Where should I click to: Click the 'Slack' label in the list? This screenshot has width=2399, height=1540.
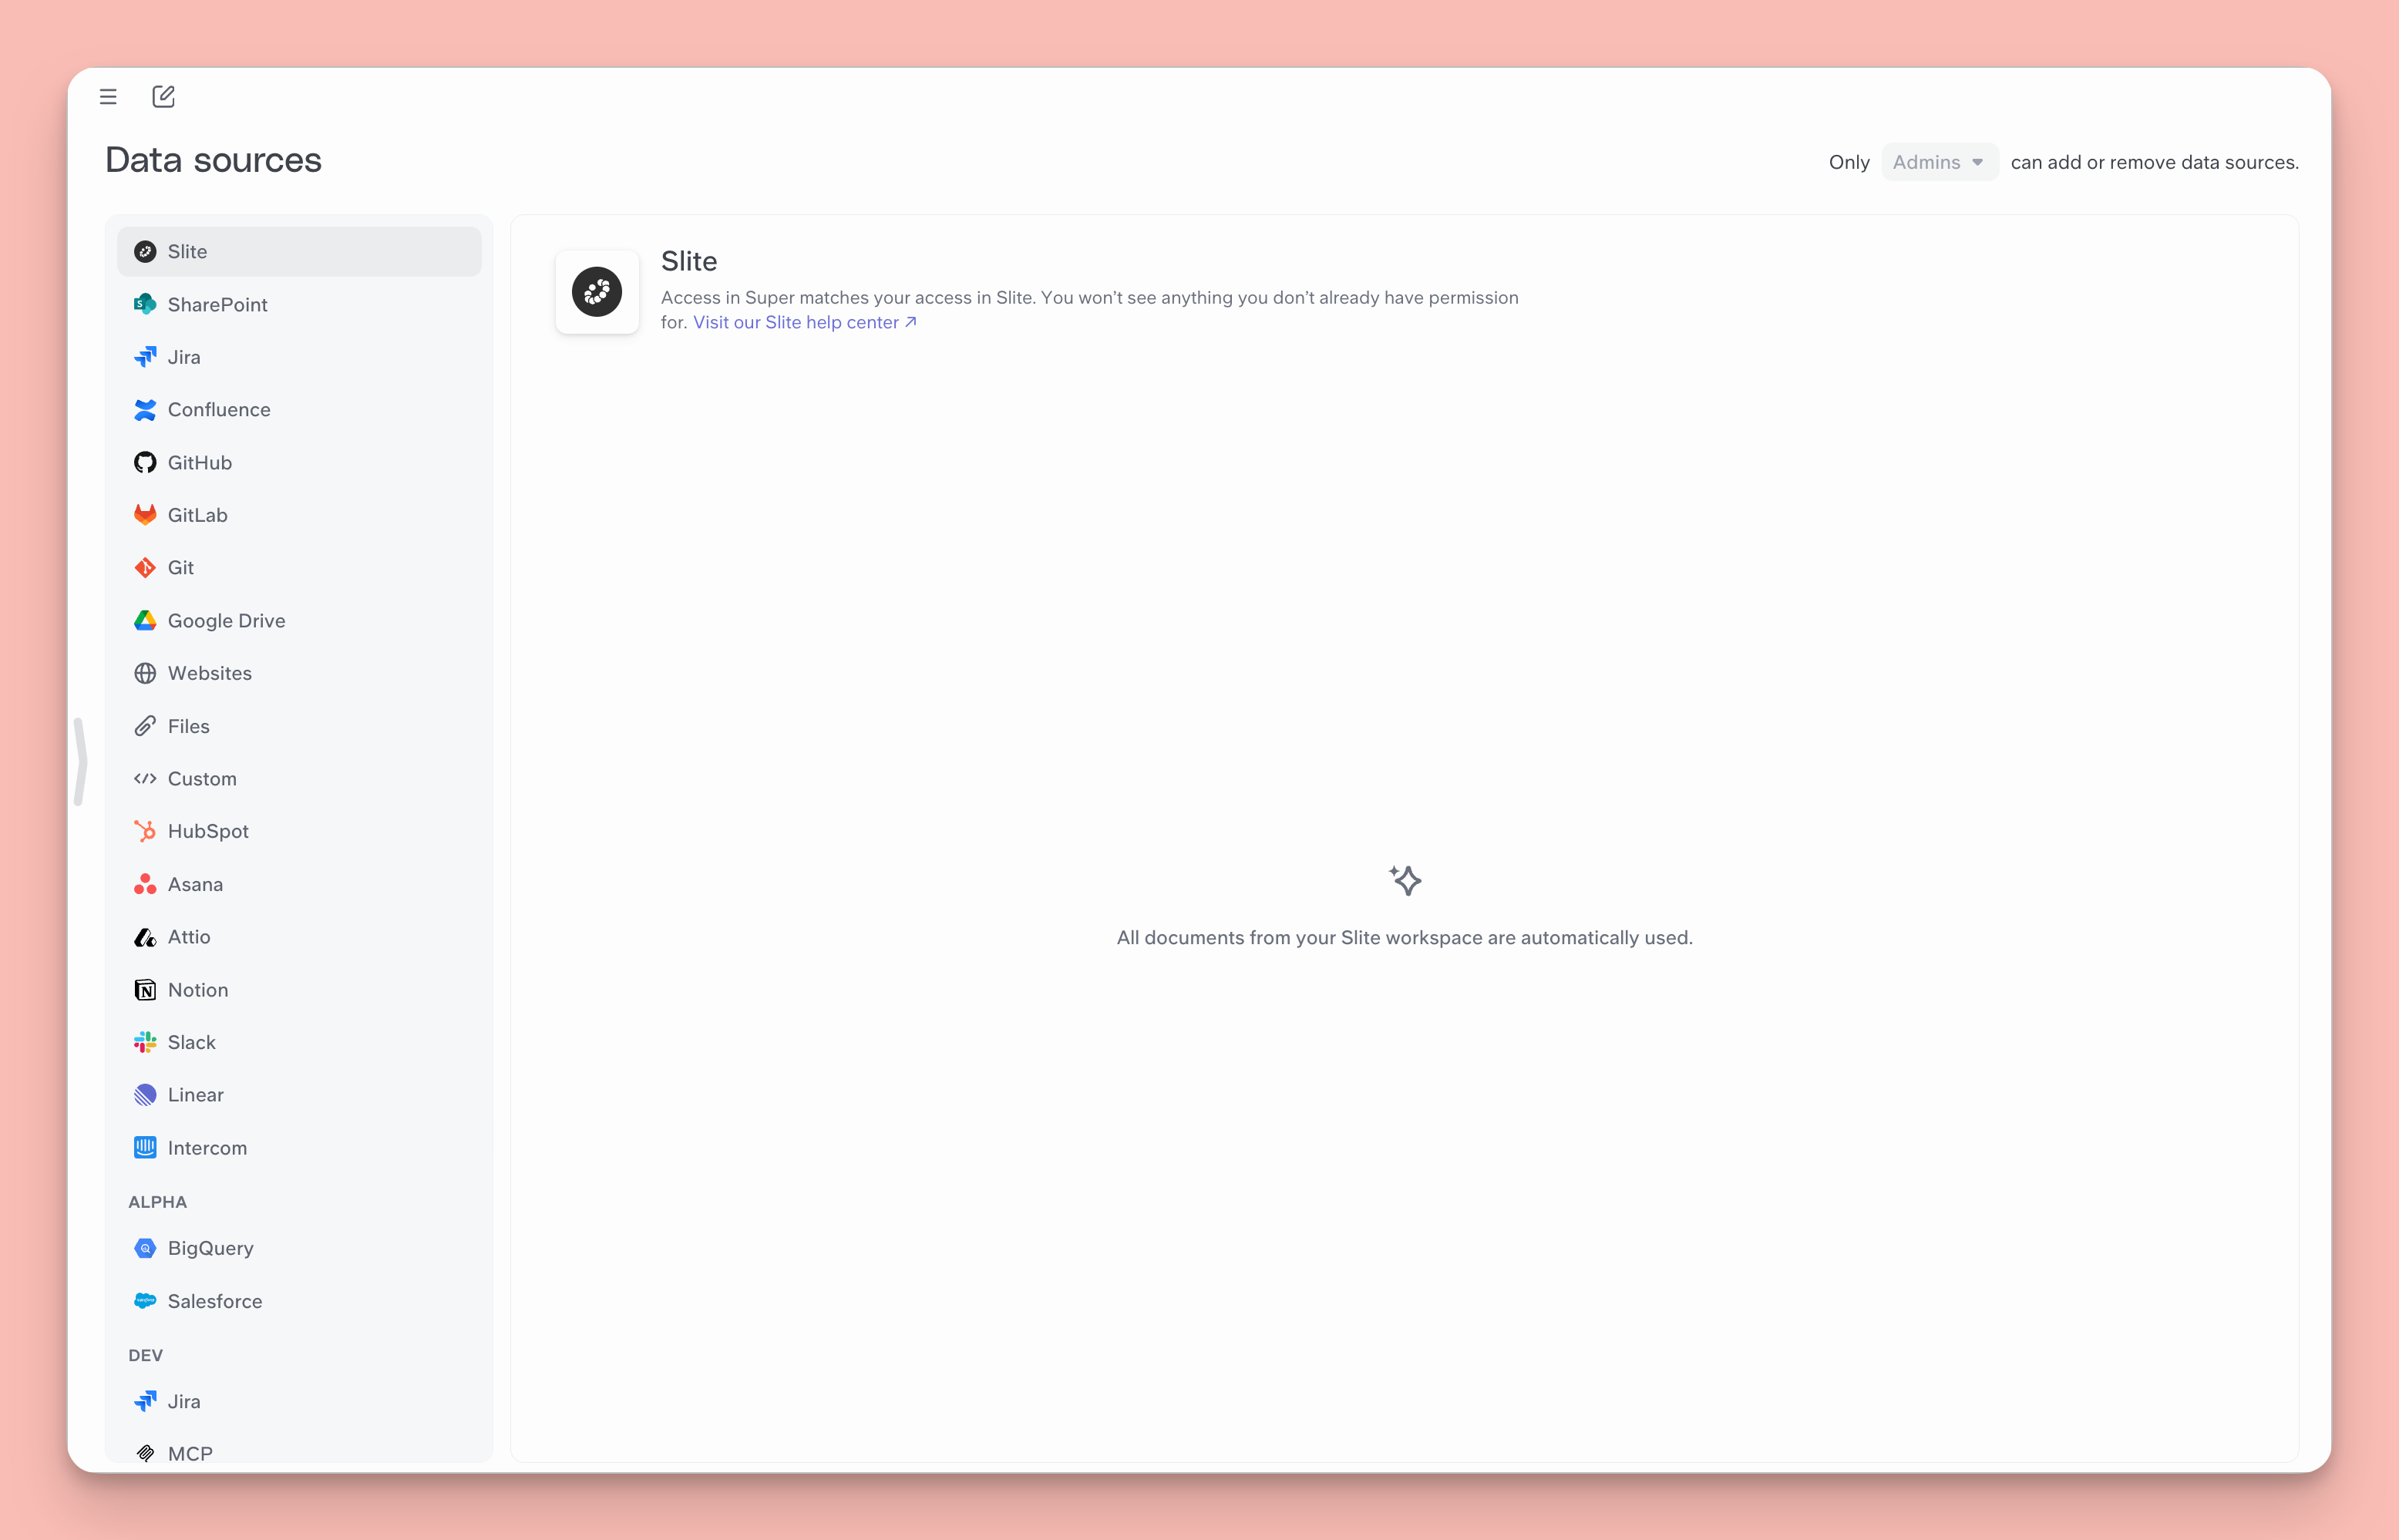click(192, 1042)
